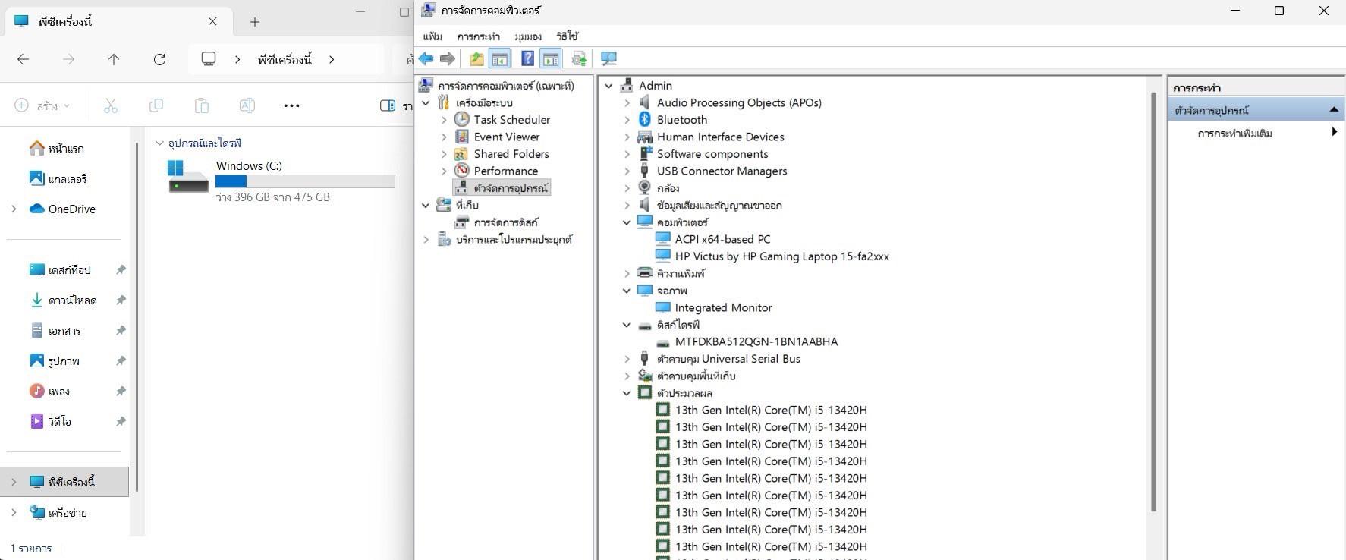
Task: Open the แฟ้ม menu
Action: [432, 36]
